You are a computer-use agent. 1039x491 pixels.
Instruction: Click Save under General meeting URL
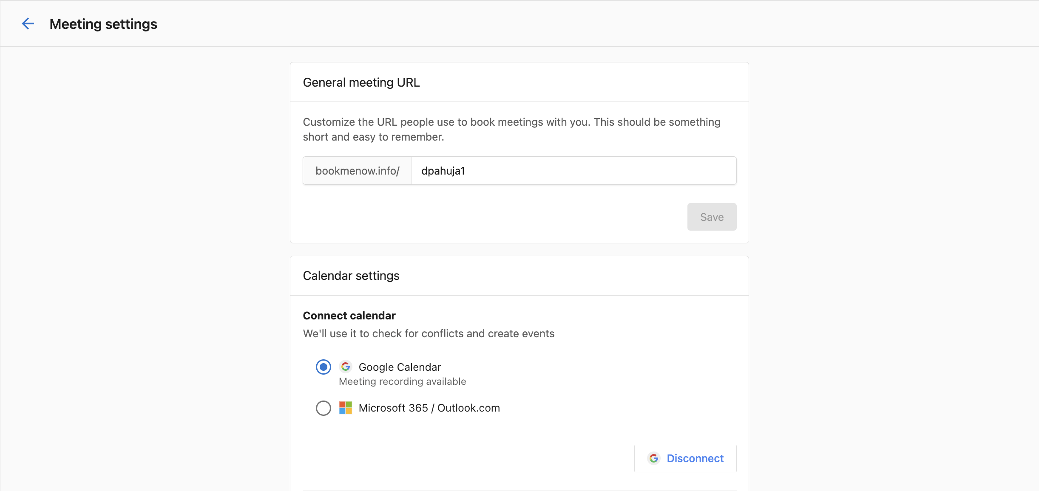pyautogui.click(x=712, y=217)
